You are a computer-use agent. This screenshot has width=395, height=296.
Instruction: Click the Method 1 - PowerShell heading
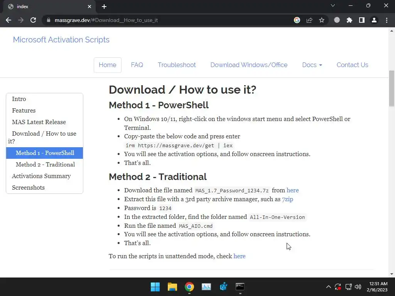coord(159,105)
